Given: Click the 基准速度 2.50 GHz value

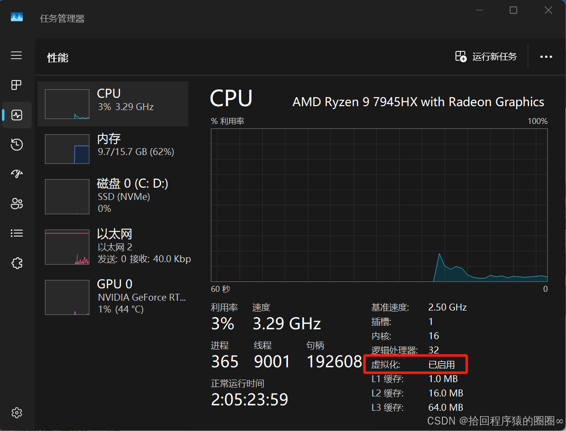Looking at the screenshot, I should (x=447, y=307).
